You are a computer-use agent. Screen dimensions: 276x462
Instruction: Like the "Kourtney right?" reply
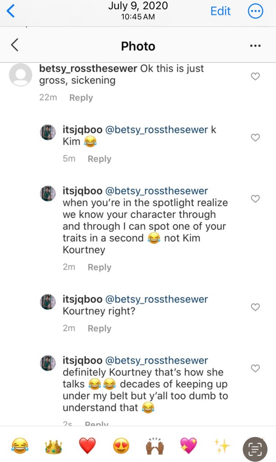(255, 307)
